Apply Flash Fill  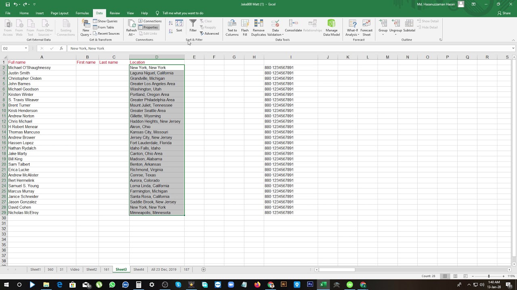(245, 28)
